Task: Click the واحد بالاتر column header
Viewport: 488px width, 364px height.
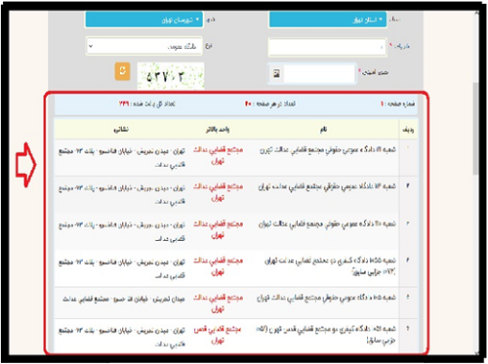Action: pos(218,130)
